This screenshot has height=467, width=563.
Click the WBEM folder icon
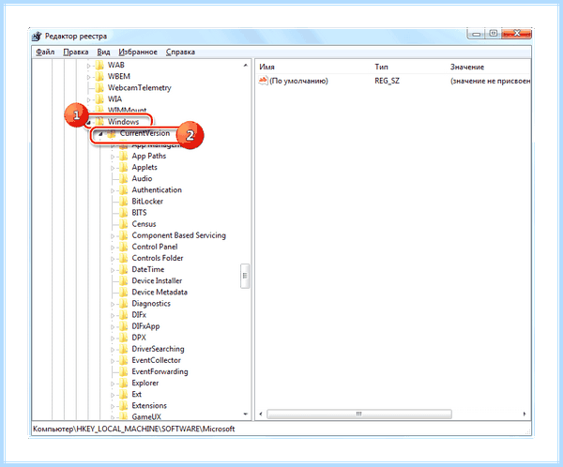[x=99, y=77]
